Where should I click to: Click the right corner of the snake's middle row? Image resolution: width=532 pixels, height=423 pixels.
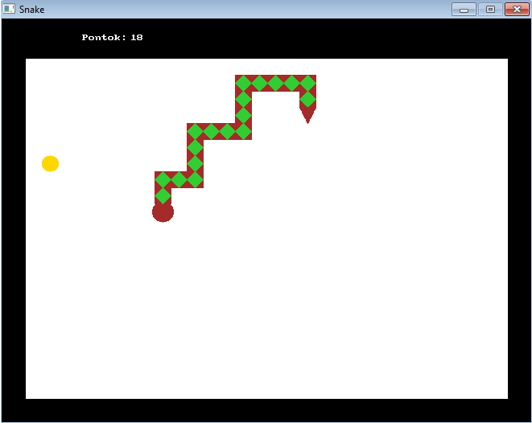(x=243, y=131)
